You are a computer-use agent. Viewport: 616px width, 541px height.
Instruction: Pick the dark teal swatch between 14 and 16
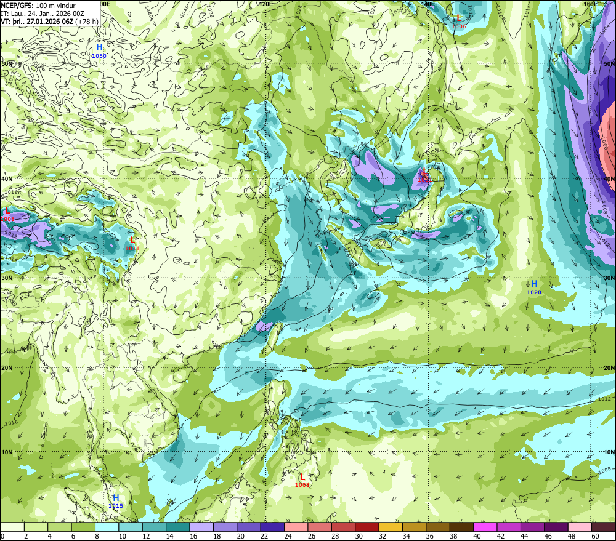pyautogui.click(x=178, y=527)
